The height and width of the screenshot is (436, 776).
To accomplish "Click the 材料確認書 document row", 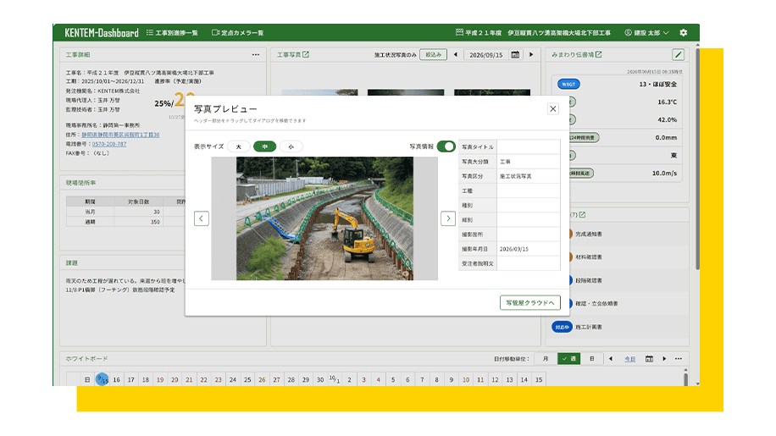I will tap(629, 257).
